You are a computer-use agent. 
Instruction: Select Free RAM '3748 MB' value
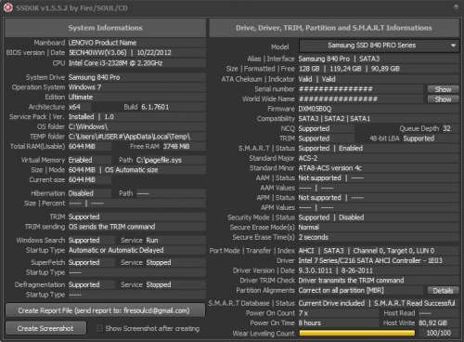176,146
